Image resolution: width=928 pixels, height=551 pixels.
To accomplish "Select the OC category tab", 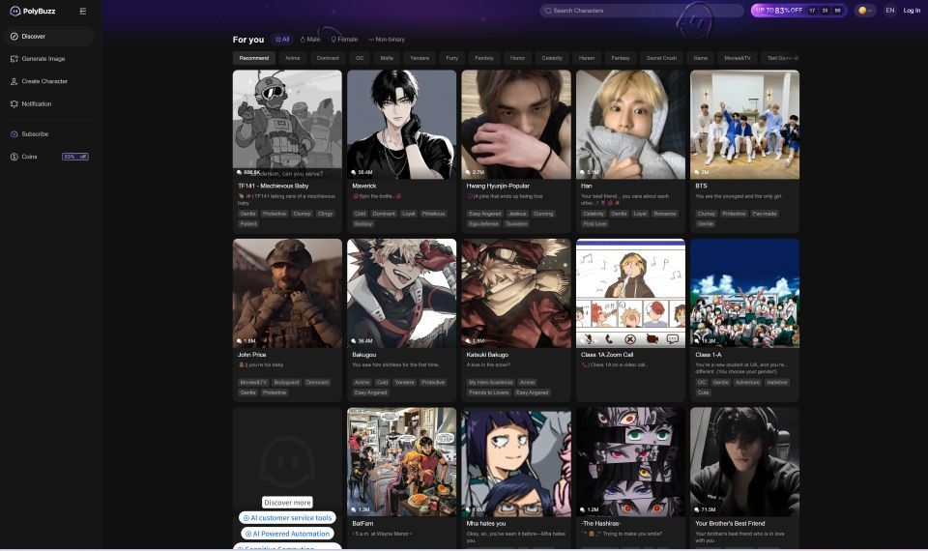I will [360, 58].
